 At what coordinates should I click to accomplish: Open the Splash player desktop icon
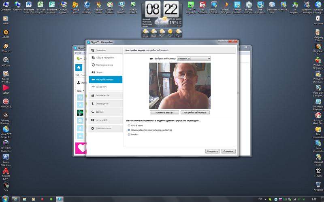point(6,89)
